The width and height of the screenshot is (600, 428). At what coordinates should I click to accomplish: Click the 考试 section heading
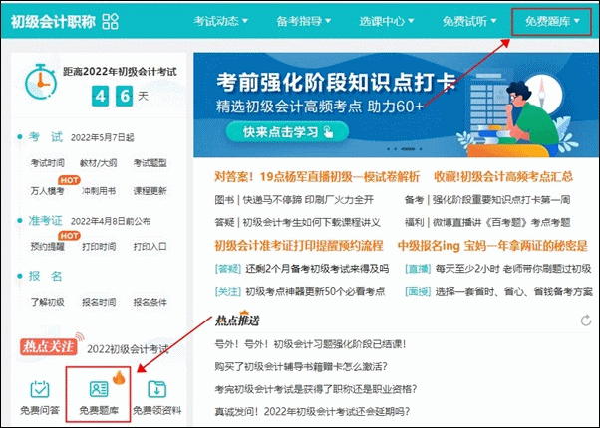click(x=46, y=136)
